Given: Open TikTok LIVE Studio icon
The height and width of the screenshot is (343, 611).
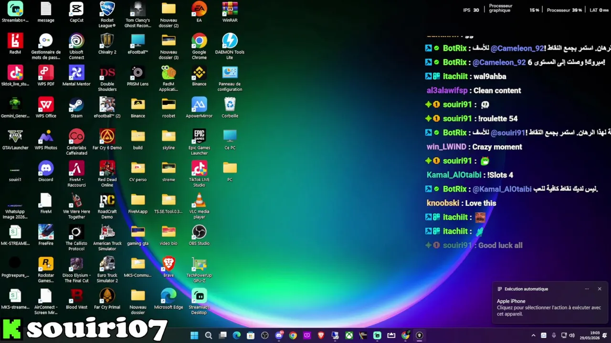Looking at the screenshot, I should point(199,174).
